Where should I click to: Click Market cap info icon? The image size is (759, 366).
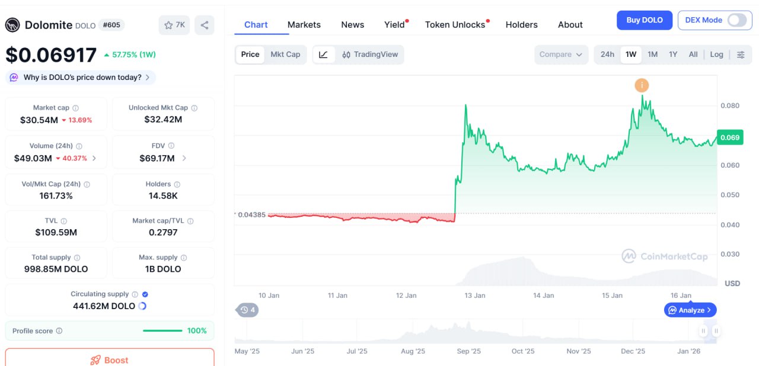[x=75, y=108]
